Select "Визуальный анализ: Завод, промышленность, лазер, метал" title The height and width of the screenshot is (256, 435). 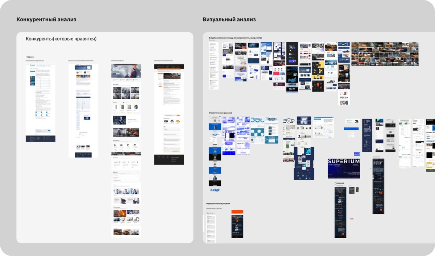[235, 38]
